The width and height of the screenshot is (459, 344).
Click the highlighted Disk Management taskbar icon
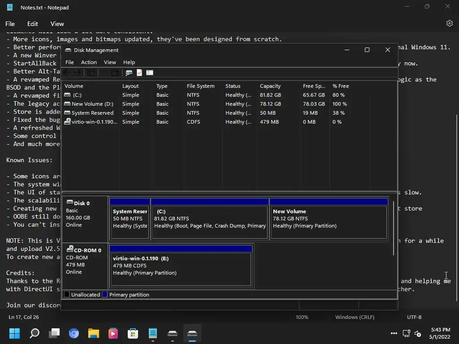click(x=192, y=333)
